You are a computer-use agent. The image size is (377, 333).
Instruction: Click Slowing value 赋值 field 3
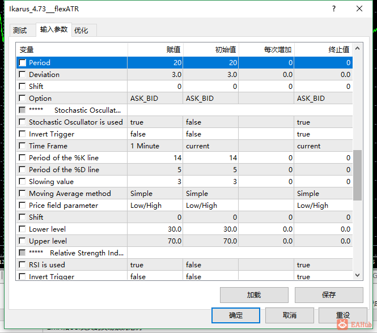[x=155, y=181]
